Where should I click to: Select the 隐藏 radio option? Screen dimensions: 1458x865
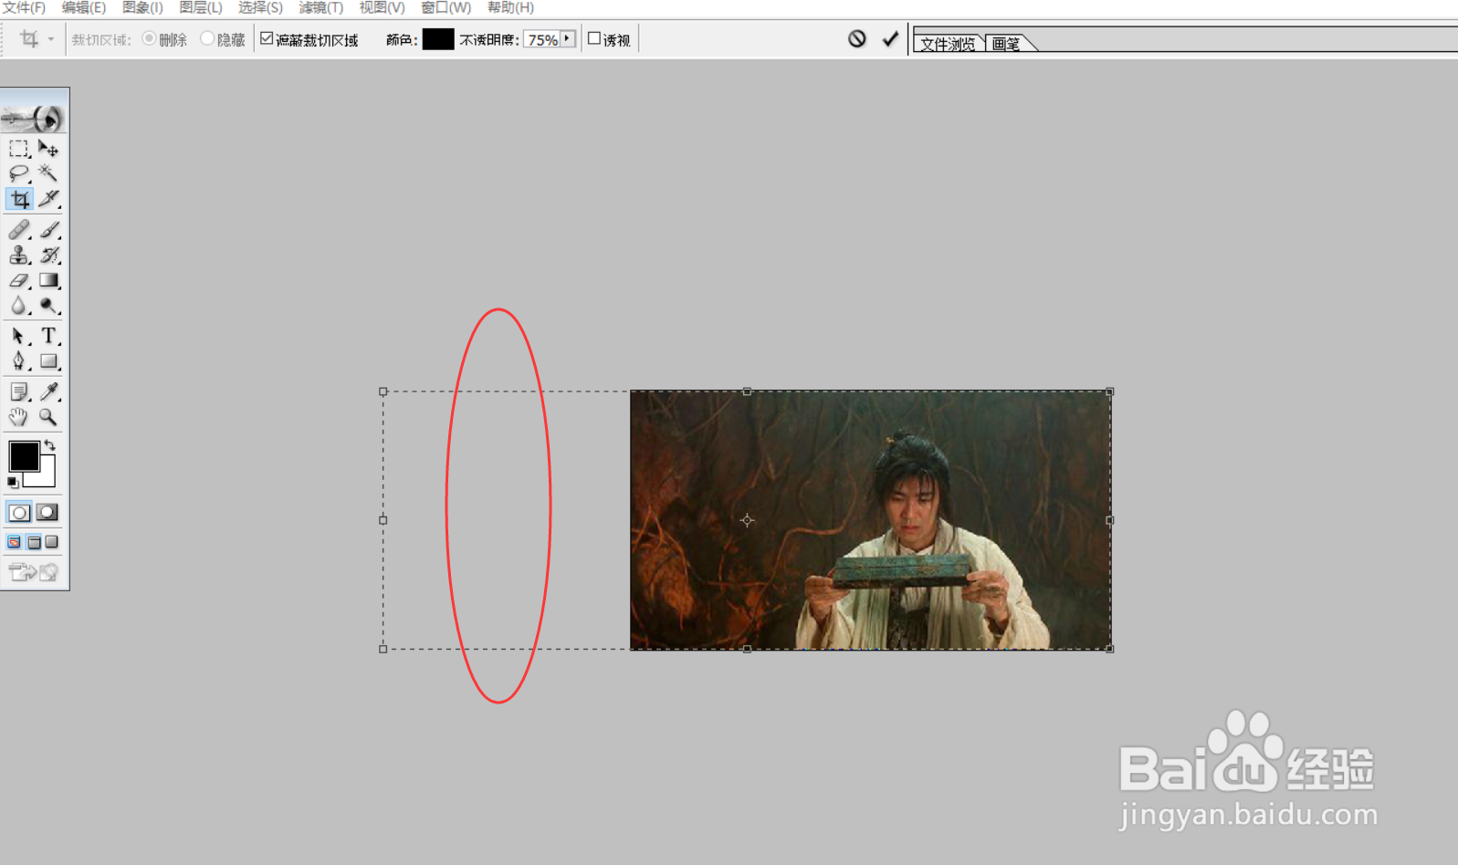(x=207, y=38)
